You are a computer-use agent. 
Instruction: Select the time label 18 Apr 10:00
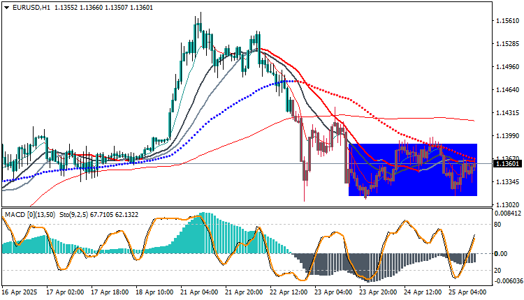(x=154, y=292)
